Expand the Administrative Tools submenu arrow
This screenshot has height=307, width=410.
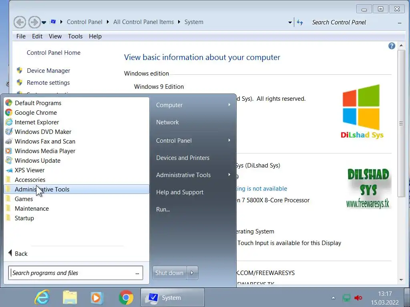point(229,175)
